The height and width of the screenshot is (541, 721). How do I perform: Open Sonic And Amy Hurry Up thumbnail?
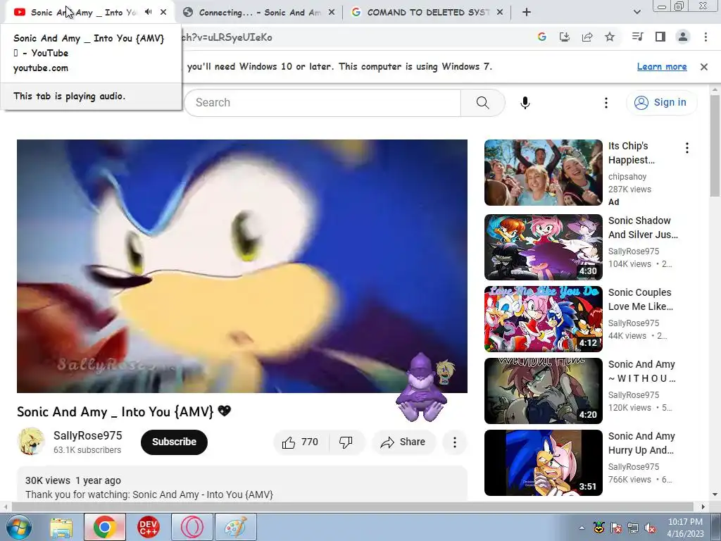click(543, 462)
